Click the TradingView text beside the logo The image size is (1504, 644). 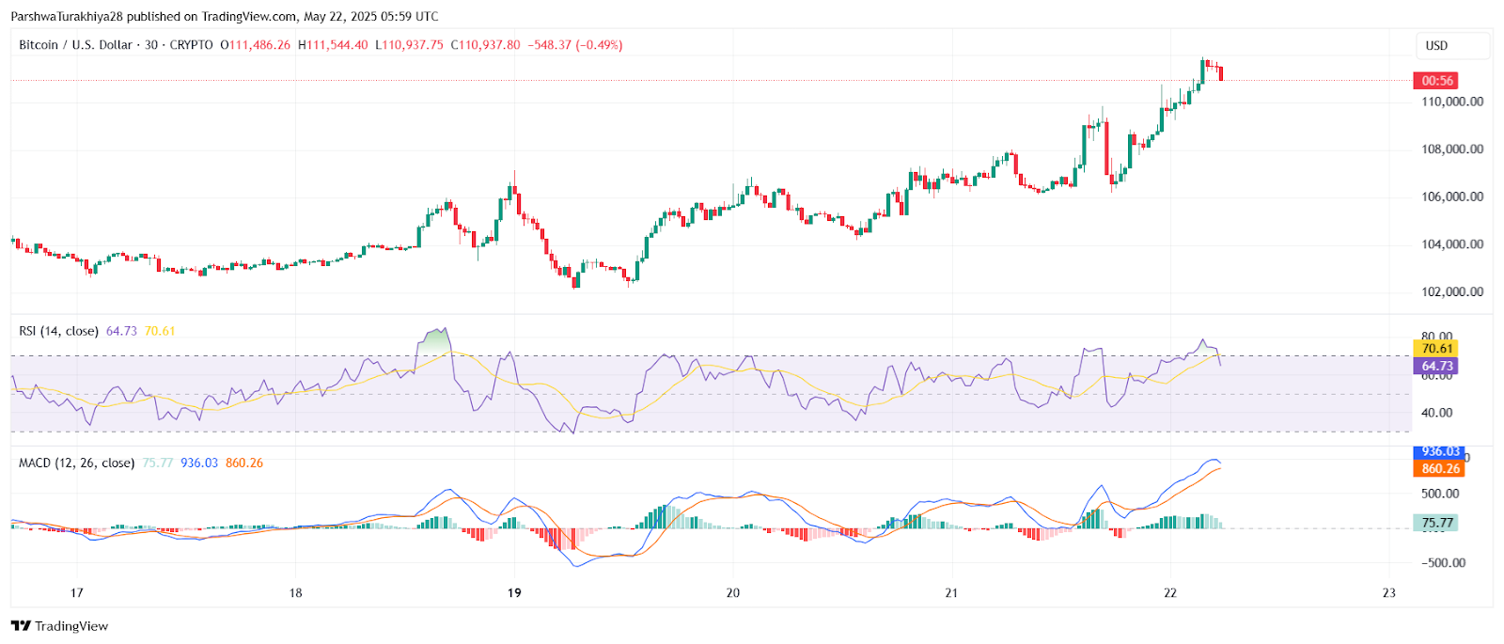tap(71, 626)
